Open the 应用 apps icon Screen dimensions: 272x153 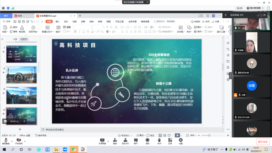(x=170, y=140)
